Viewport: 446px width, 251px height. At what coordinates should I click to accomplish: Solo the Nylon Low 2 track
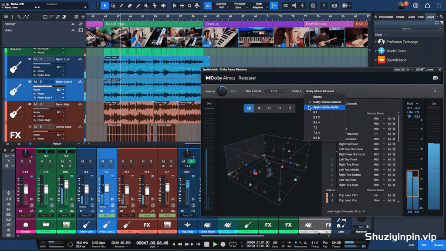coord(41,81)
